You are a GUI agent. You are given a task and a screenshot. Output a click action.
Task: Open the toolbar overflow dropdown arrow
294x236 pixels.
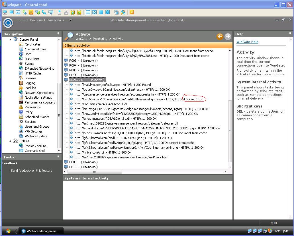click(x=70, y=20)
